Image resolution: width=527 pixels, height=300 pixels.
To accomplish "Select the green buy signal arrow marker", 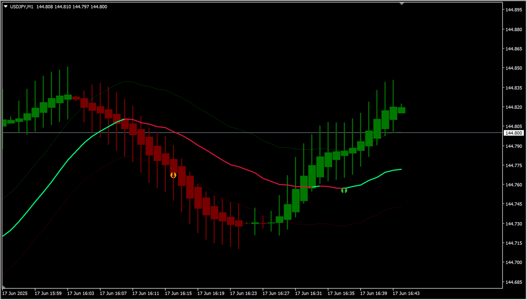I will click(x=344, y=190).
